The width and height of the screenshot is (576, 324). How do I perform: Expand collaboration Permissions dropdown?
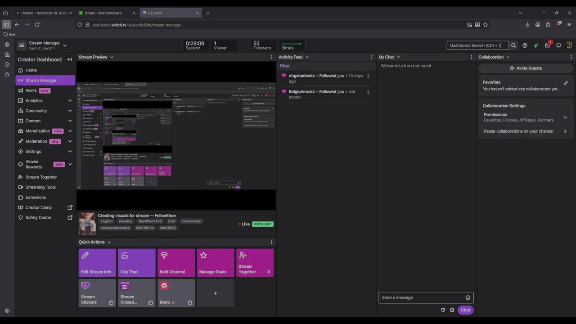pos(565,117)
